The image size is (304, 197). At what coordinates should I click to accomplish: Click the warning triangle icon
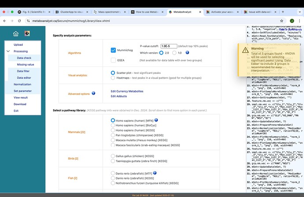pos(245,50)
